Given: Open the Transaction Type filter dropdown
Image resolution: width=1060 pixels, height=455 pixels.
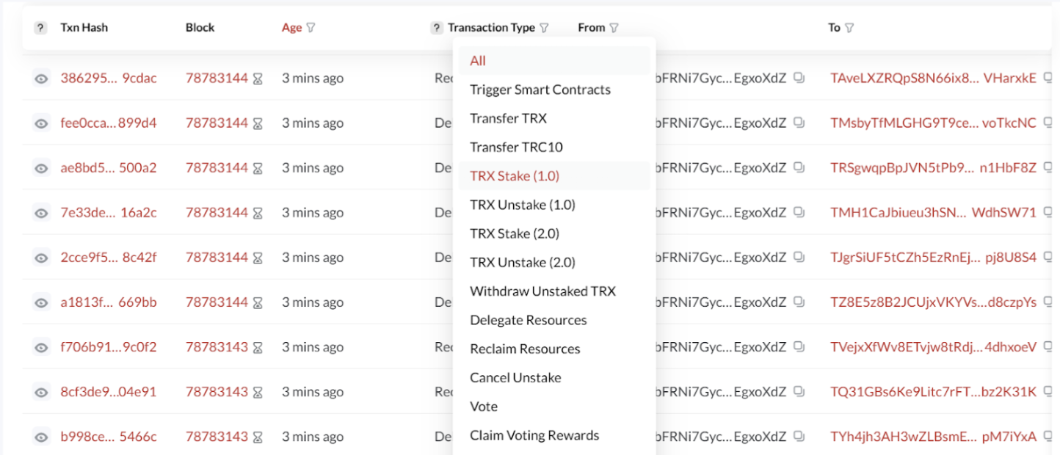Looking at the screenshot, I should [x=544, y=28].
